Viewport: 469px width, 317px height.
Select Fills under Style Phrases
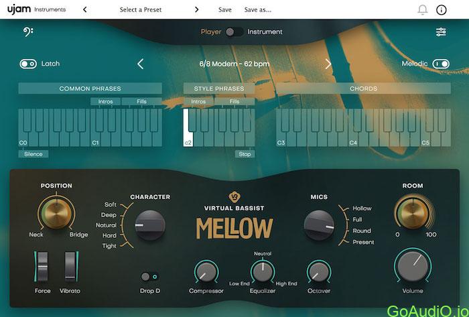click(234, 101)
